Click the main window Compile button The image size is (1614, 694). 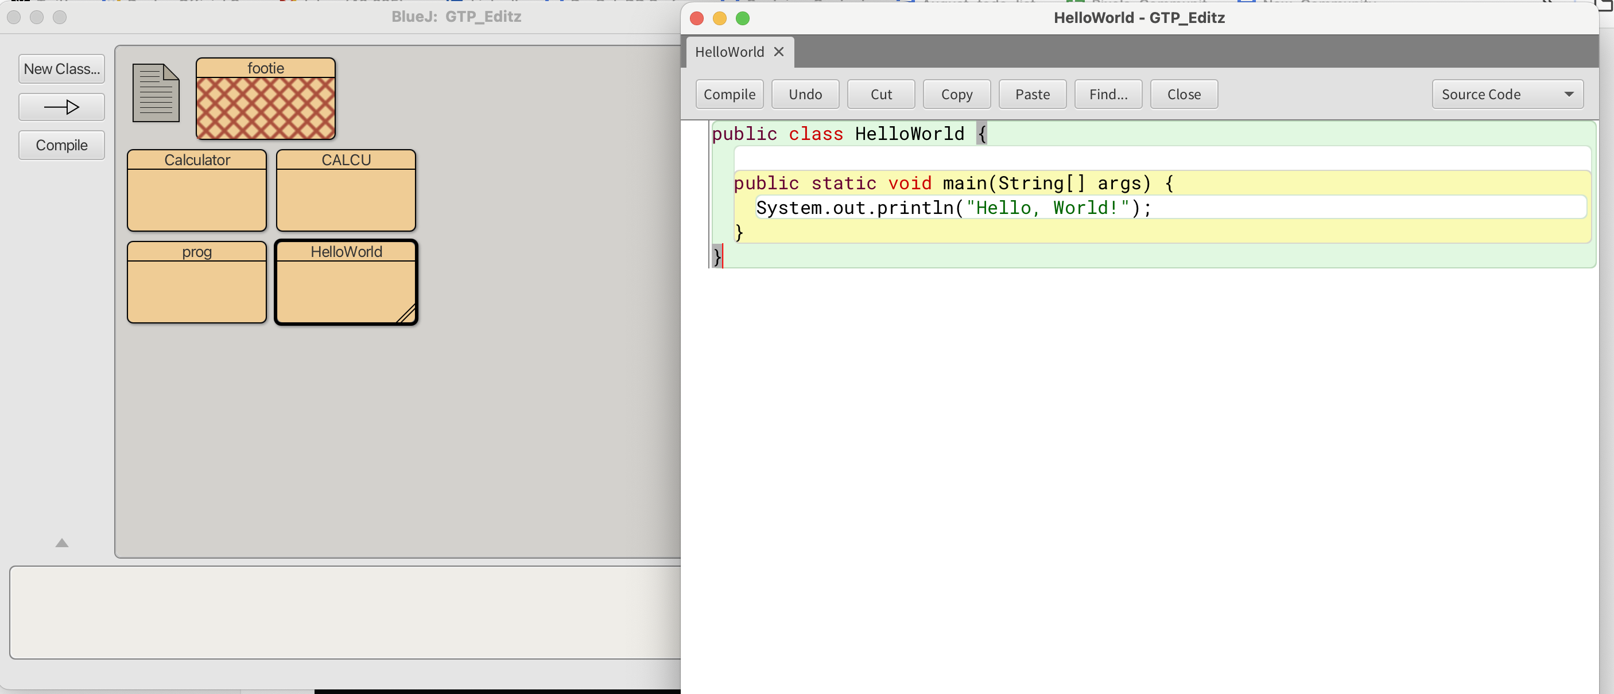point(61,145)
